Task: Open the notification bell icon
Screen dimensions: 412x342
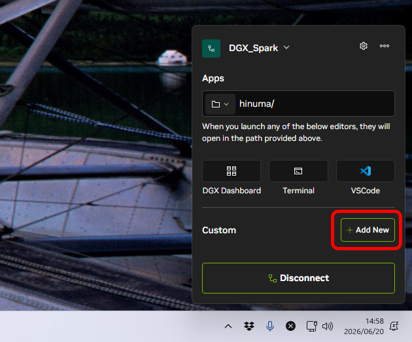Action: [394, 326]
